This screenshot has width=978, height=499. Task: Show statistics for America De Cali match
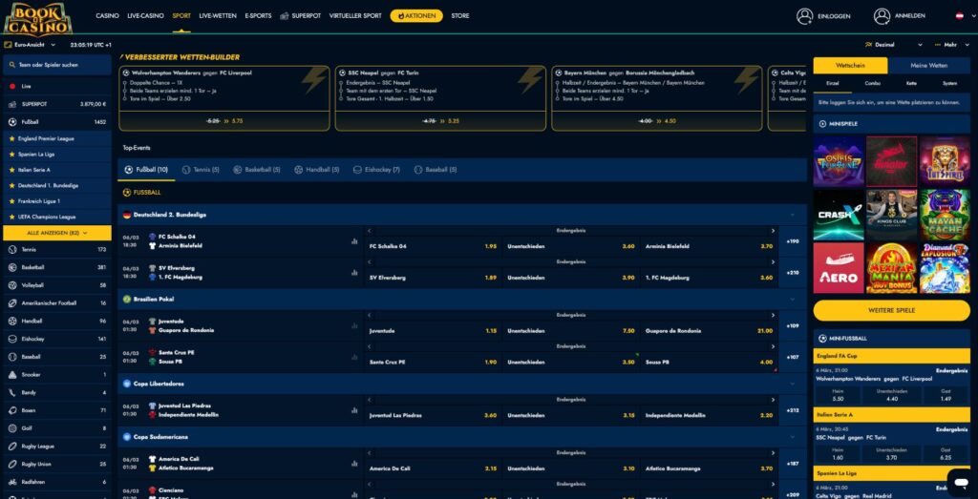[x=354, y=464]
